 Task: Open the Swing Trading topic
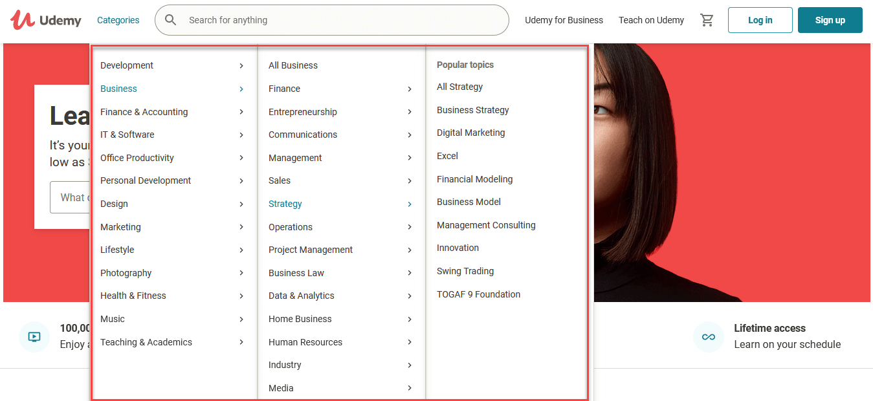(465, 271)
